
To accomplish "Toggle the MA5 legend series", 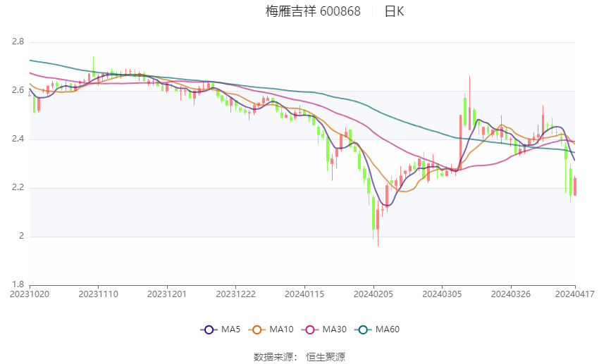I will pos(221,330).
